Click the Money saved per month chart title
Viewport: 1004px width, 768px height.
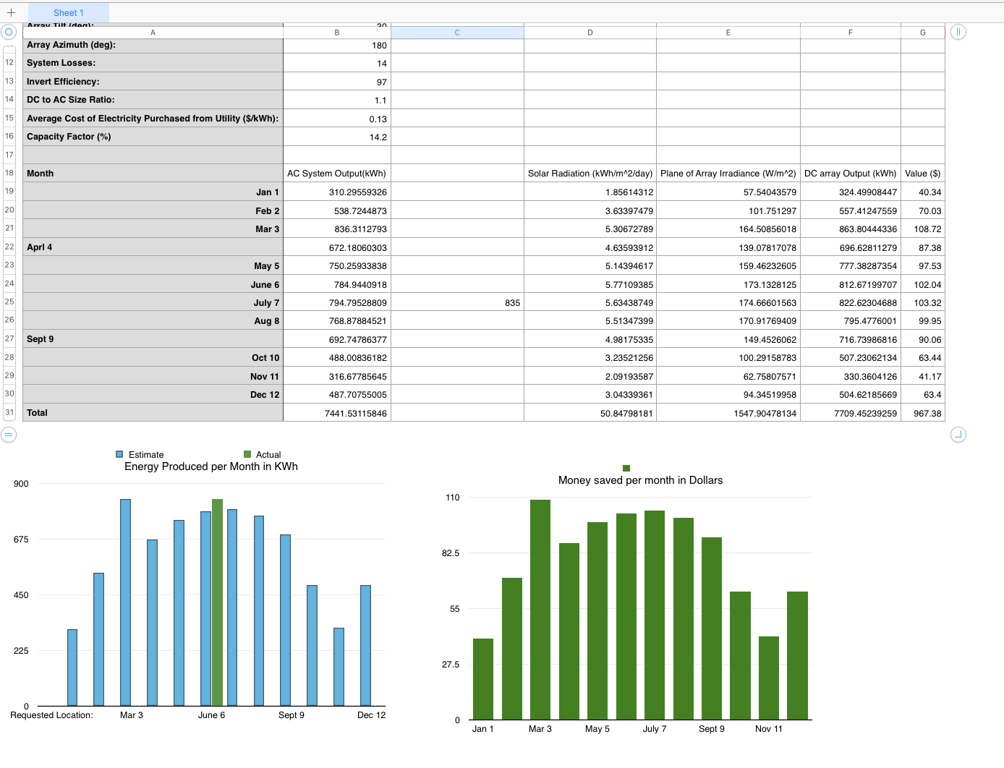tap(639, 479)
